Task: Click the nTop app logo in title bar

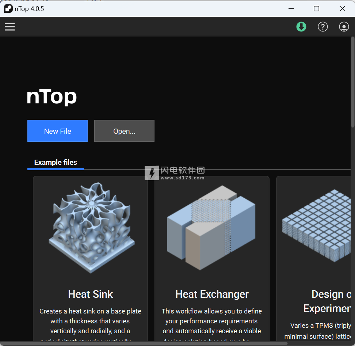Action: [x=8, y=9]
